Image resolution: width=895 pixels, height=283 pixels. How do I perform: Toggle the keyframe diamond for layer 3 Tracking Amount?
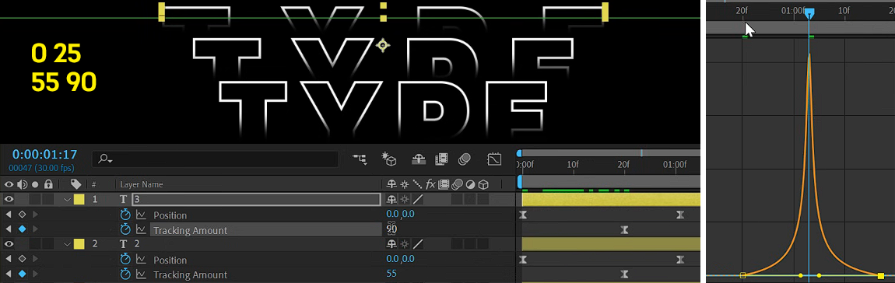(x=22, y=229)
